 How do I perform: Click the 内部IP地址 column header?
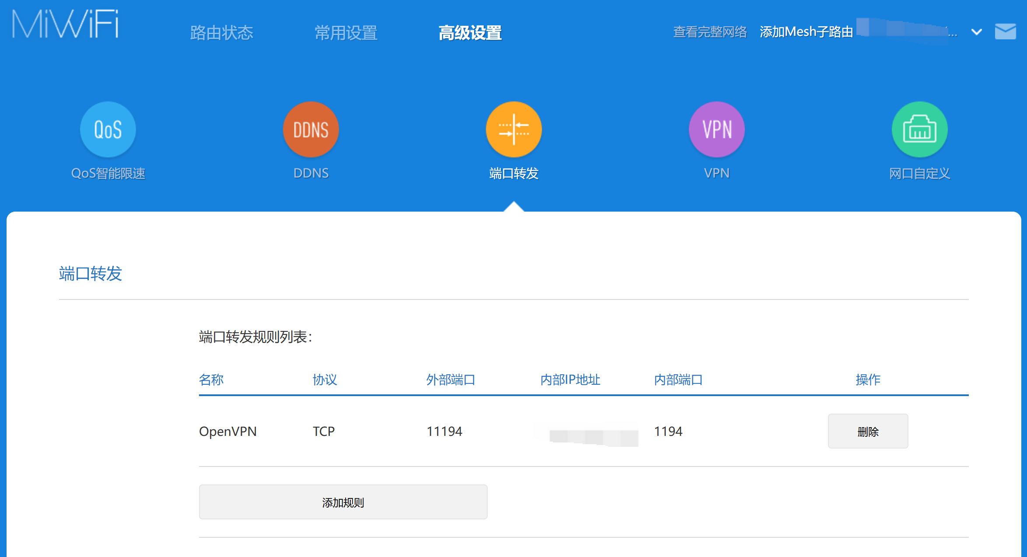click(x=570, y=380)
